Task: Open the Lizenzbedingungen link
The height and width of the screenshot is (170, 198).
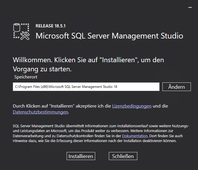Action: 132,106
